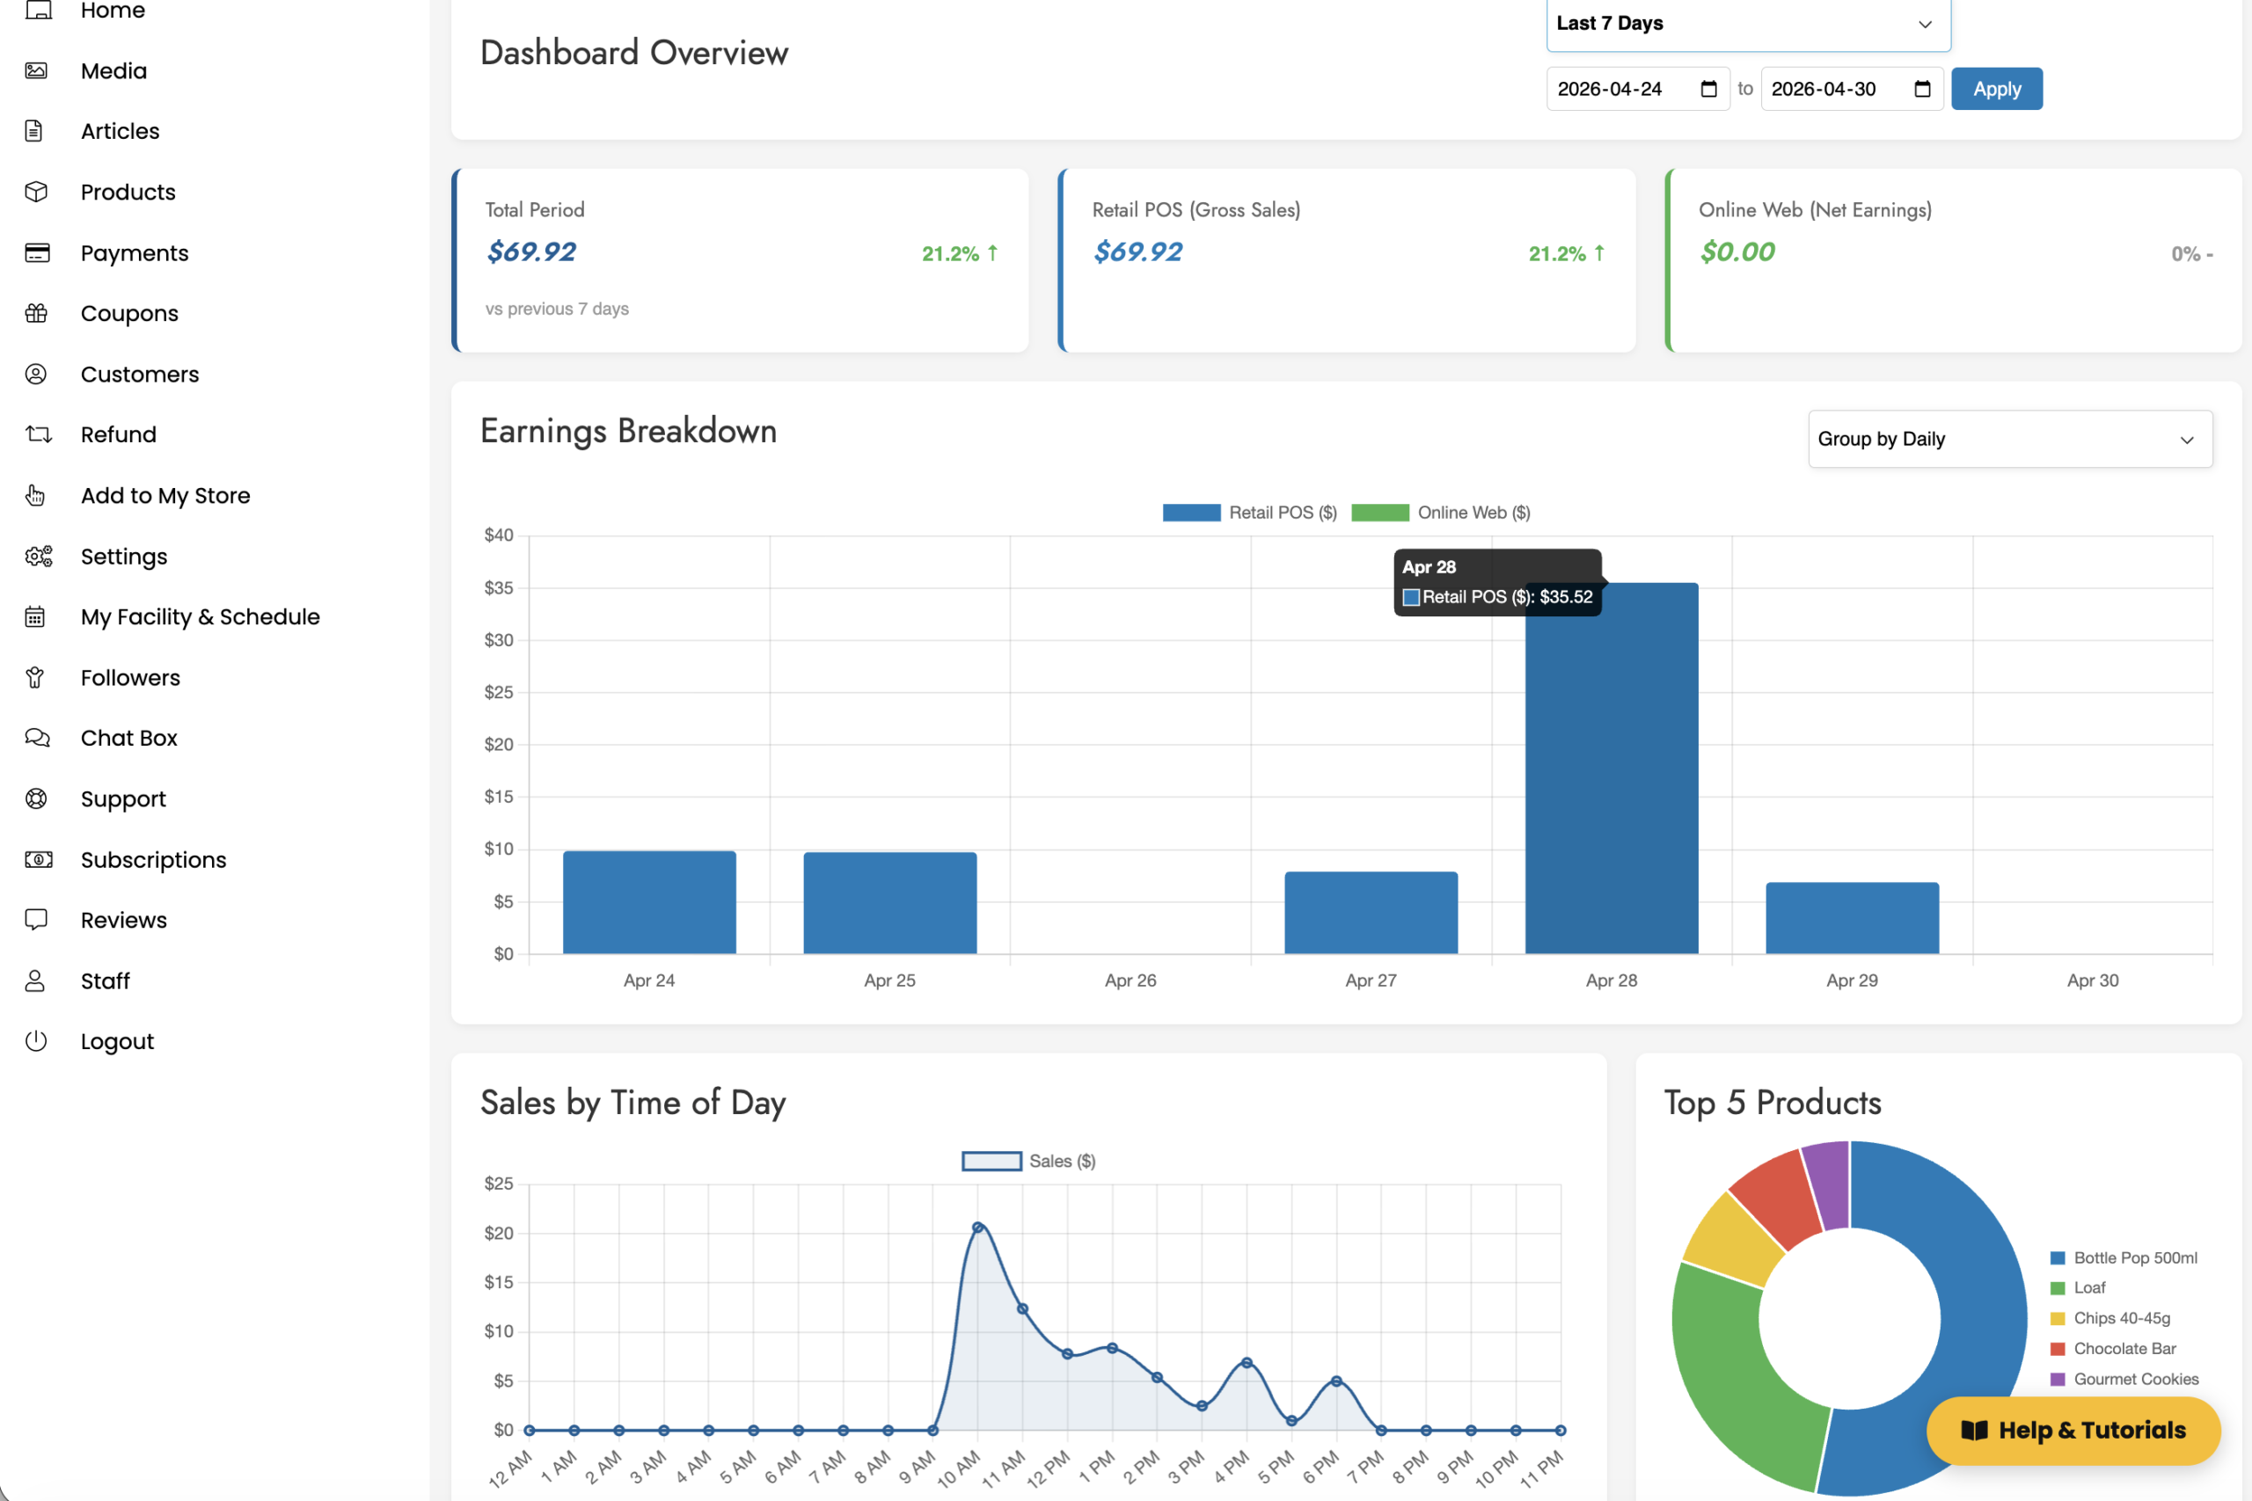
Task: Click the Logout power icon
Action: pyautogui.click(x=36, y=1040)
